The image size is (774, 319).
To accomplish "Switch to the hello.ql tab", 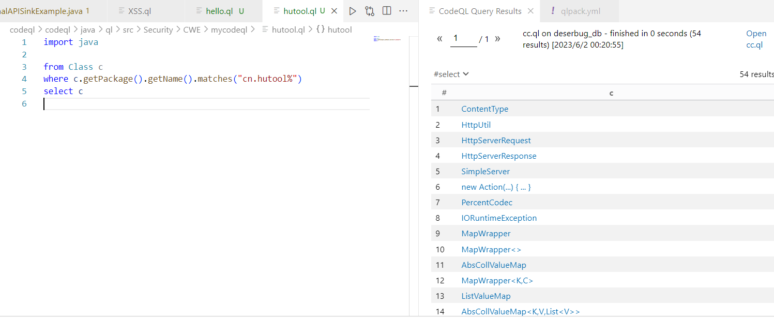I will point(217,11).
